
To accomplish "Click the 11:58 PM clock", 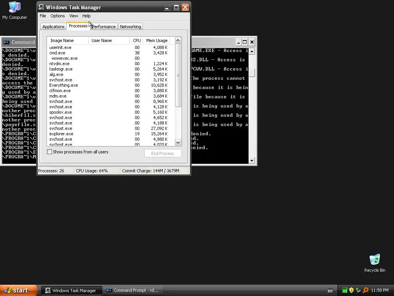I will [x=380, y=290].
